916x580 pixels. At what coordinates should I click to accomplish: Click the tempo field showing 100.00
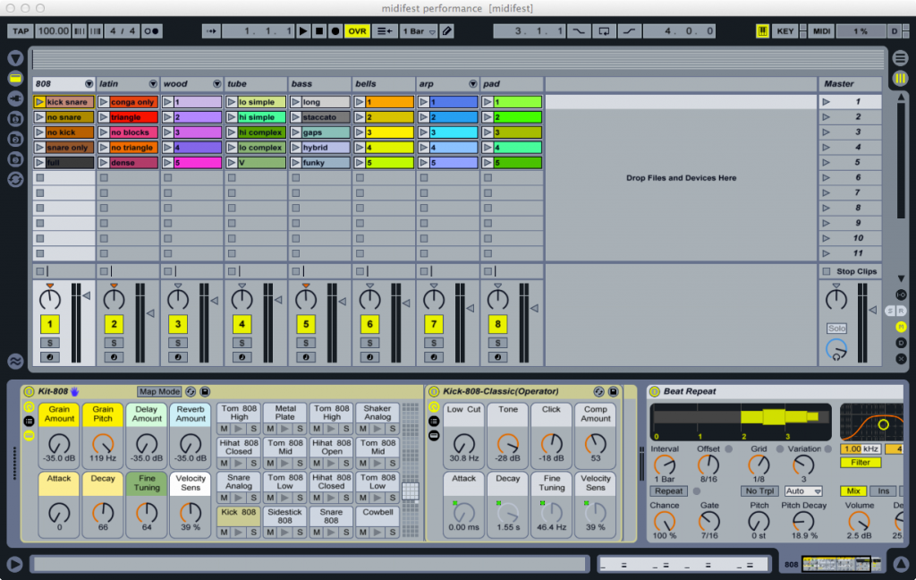(x=53, y=31)
